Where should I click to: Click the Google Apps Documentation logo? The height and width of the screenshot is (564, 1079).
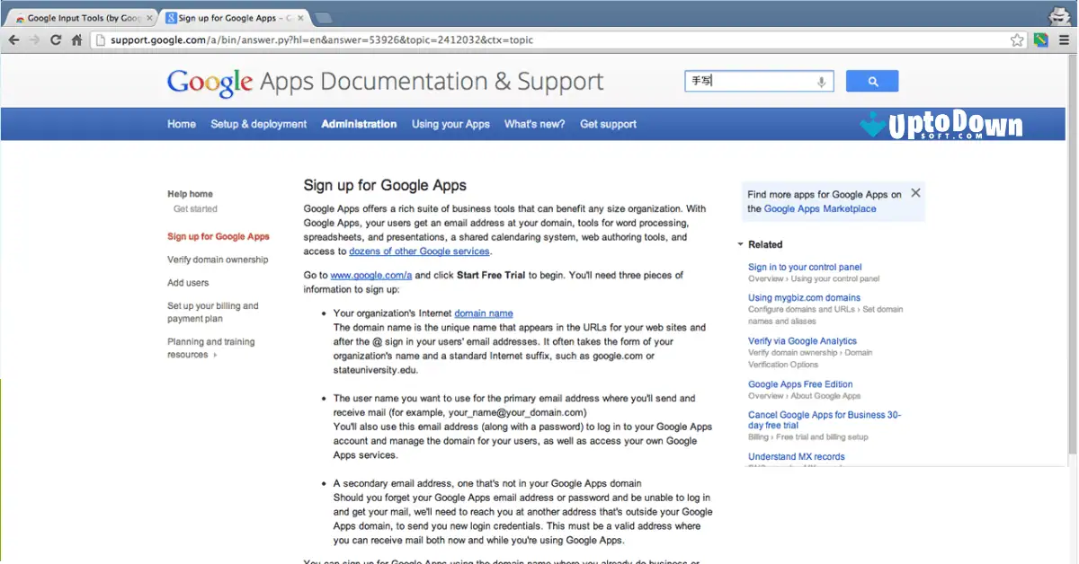pos(209,81)
